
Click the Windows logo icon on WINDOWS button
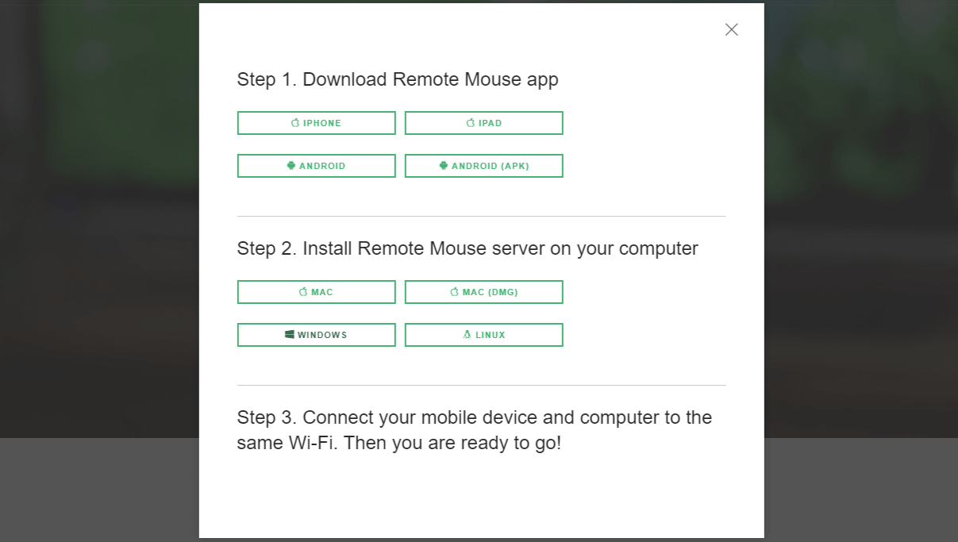click(288, 334)
